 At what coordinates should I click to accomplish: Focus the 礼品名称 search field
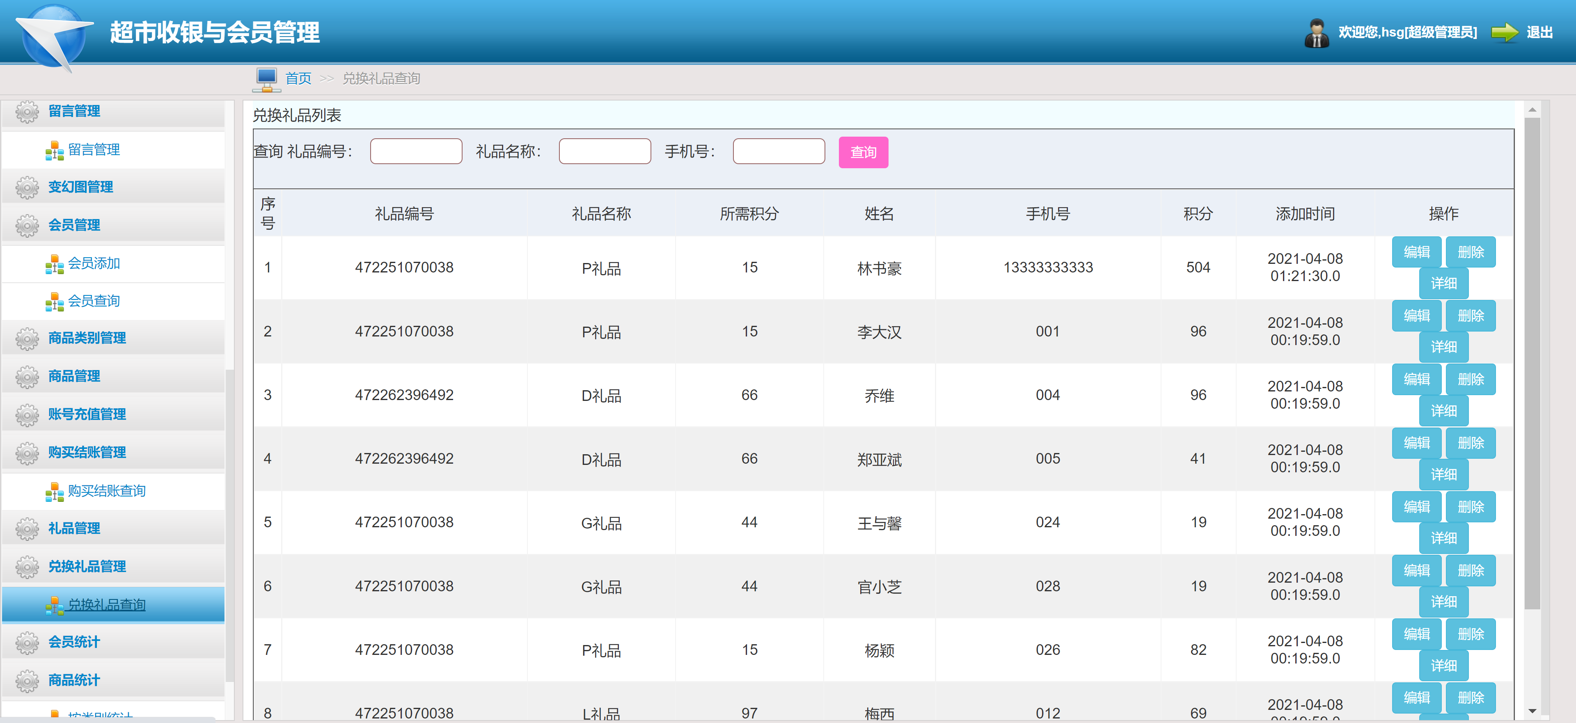coord(605,152)
